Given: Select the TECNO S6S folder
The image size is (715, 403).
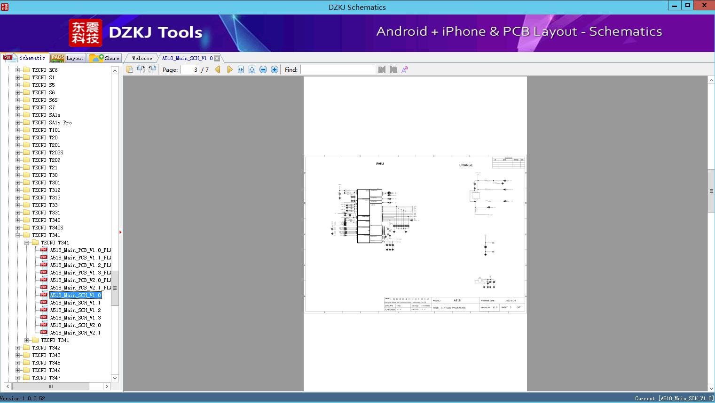Looking at the screenshot, I should (x=45, y=100).
